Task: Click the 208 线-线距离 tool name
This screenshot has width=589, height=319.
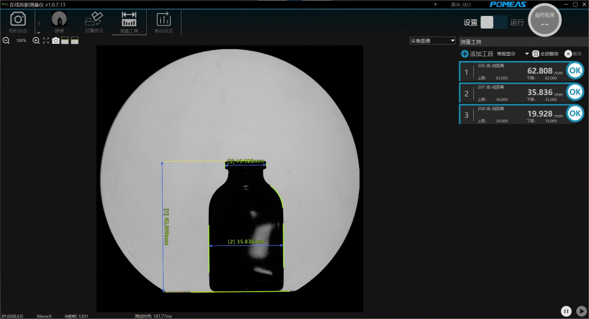Action: (x=491, y=108)
